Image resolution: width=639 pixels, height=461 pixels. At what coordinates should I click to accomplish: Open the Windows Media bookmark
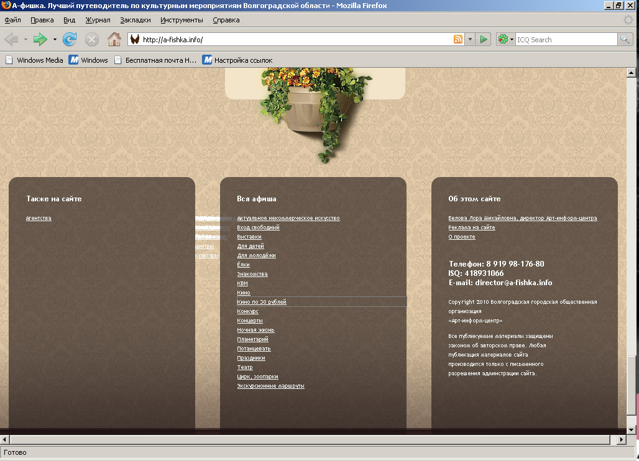tap(35, 60)
